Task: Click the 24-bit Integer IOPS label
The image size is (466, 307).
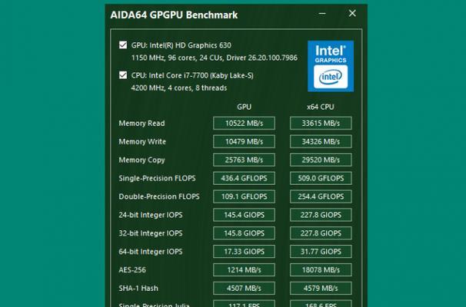Action: 151,215
